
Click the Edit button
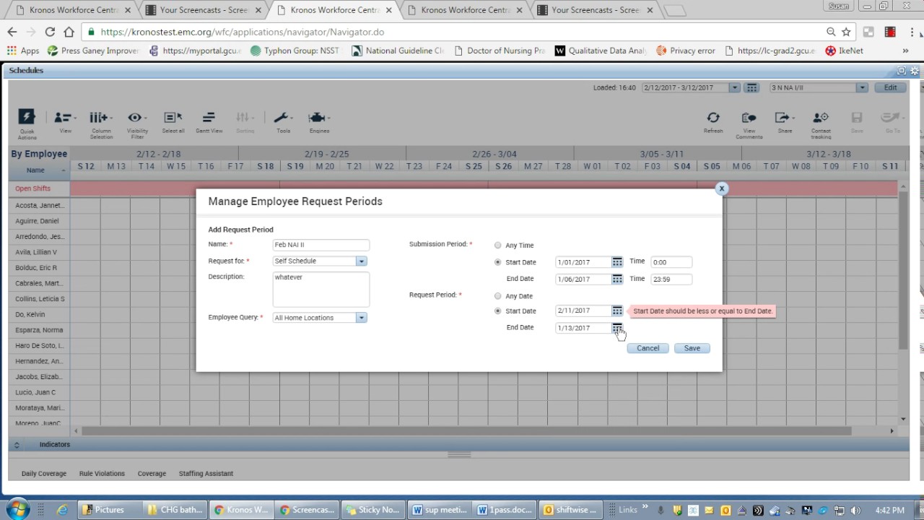(x=890, y=87)
